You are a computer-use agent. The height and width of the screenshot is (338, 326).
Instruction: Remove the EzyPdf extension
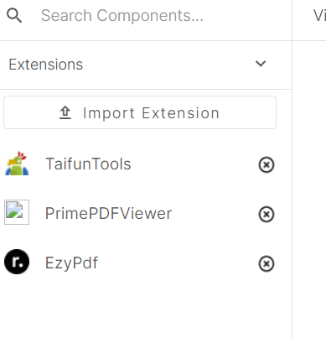266,264
